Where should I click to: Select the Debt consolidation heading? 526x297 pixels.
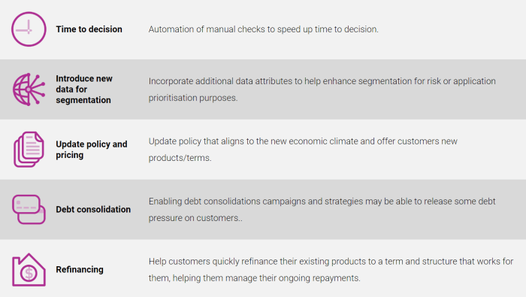click(x=93, y=210)
